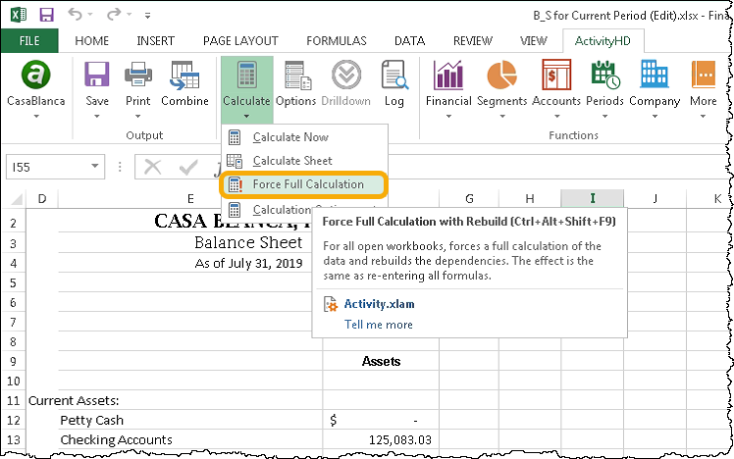Screen dimensions: 734x459
Task: Click the Excel application icon in title bar
Action: point(19,15)
